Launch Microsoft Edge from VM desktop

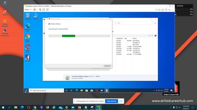pyautogui.click(x=28, y=27)
